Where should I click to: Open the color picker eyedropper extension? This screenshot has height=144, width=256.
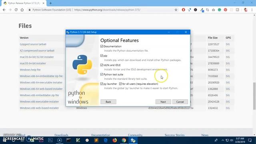tap(202, 10)
